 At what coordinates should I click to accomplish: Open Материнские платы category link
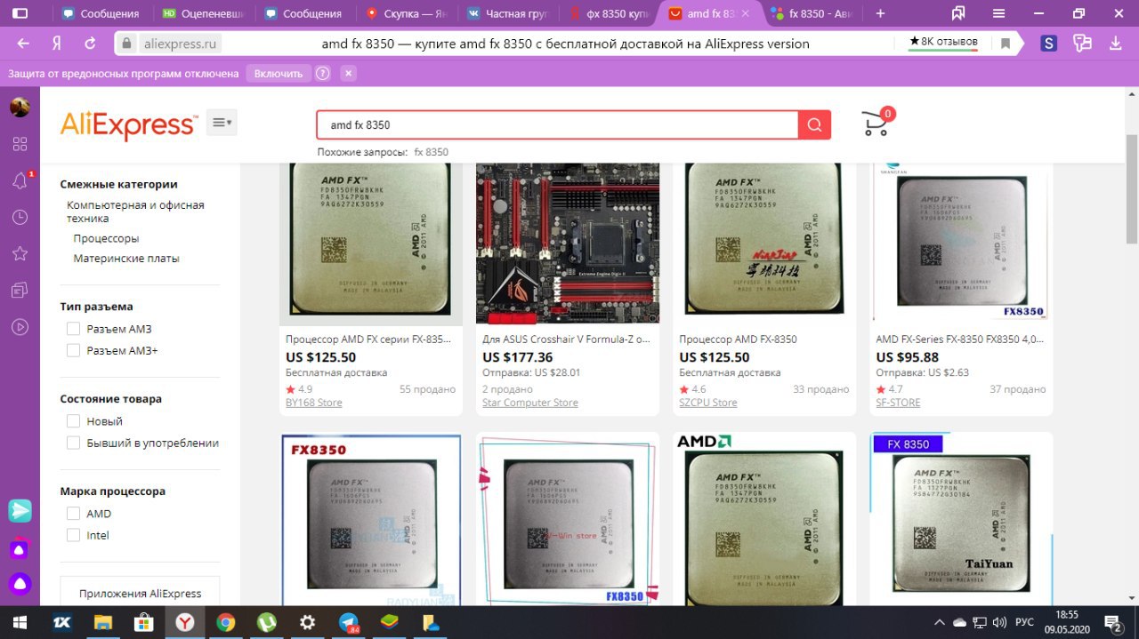coord(126,259)
